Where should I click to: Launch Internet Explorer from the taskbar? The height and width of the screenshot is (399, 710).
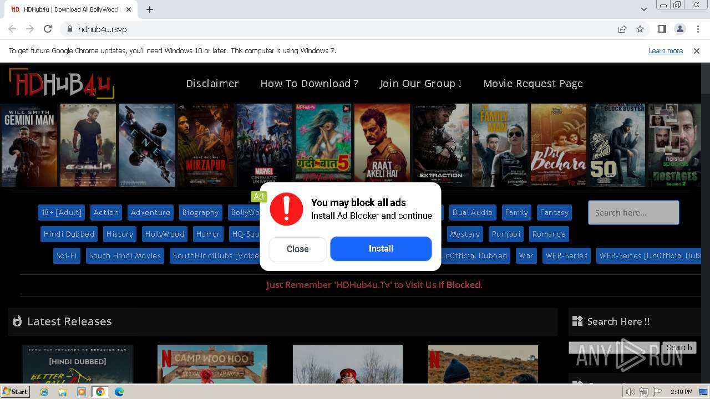[44, 392]
